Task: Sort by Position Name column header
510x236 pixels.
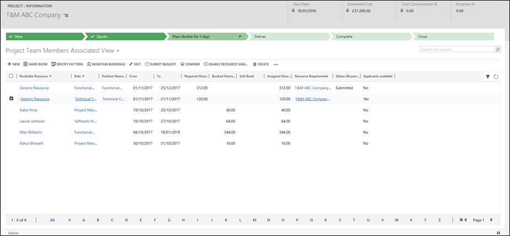Action: [x=113, y=76]
